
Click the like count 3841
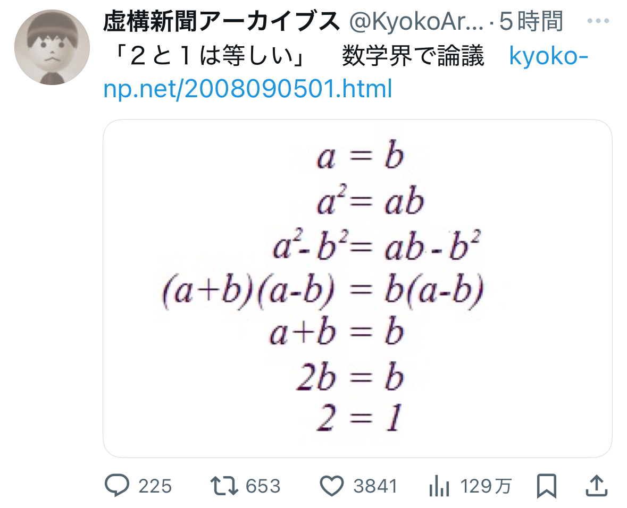tap(375, 486)
